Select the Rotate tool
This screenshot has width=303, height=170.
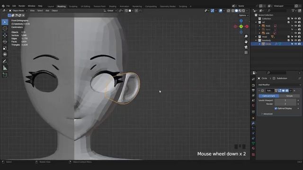click(5, 42)
